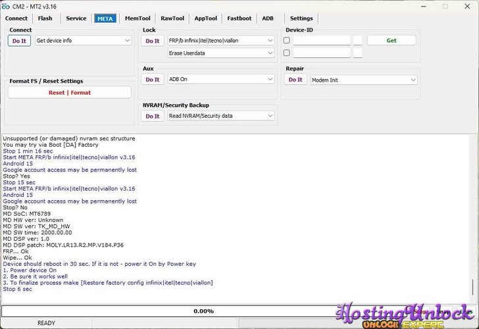Click the 'FRP... Ok' log line
This screenshot has height=329, width=479.
coord(16,251)
